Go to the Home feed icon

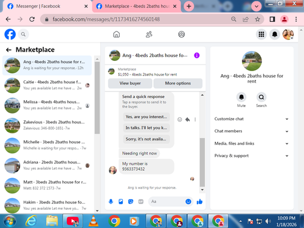click(116, 34)
